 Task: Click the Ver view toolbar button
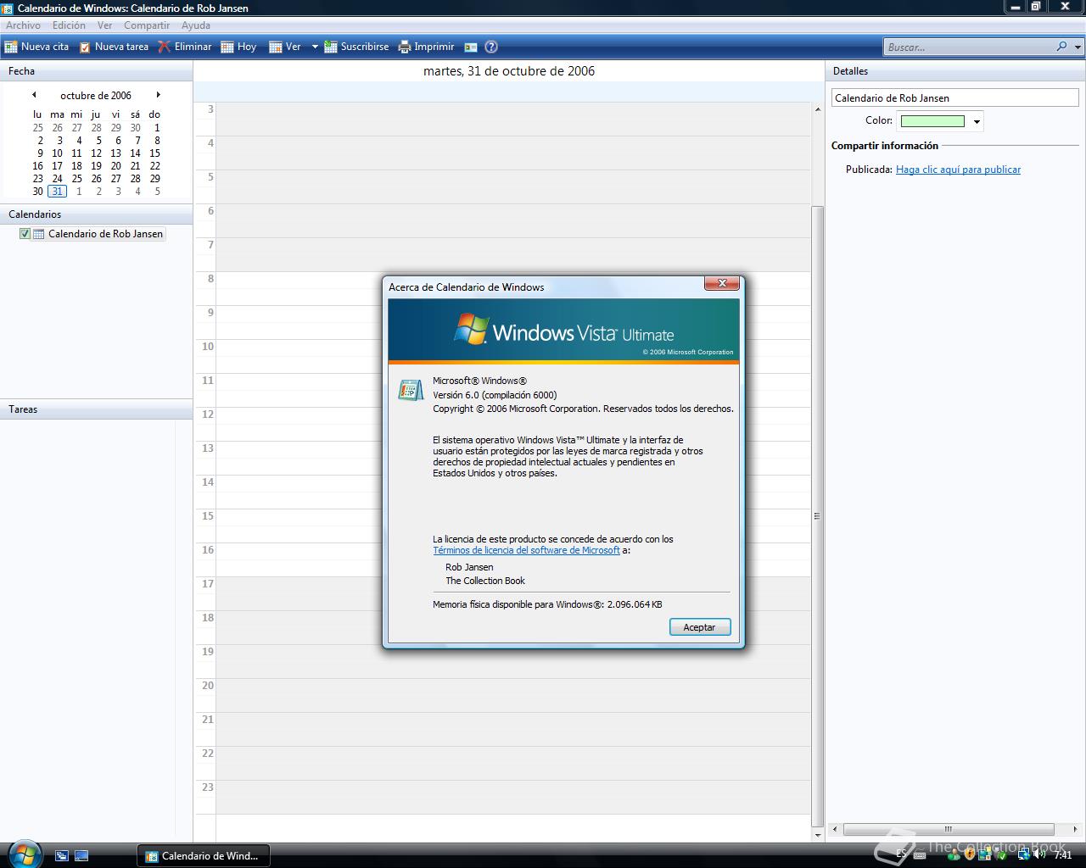point(285,47)
